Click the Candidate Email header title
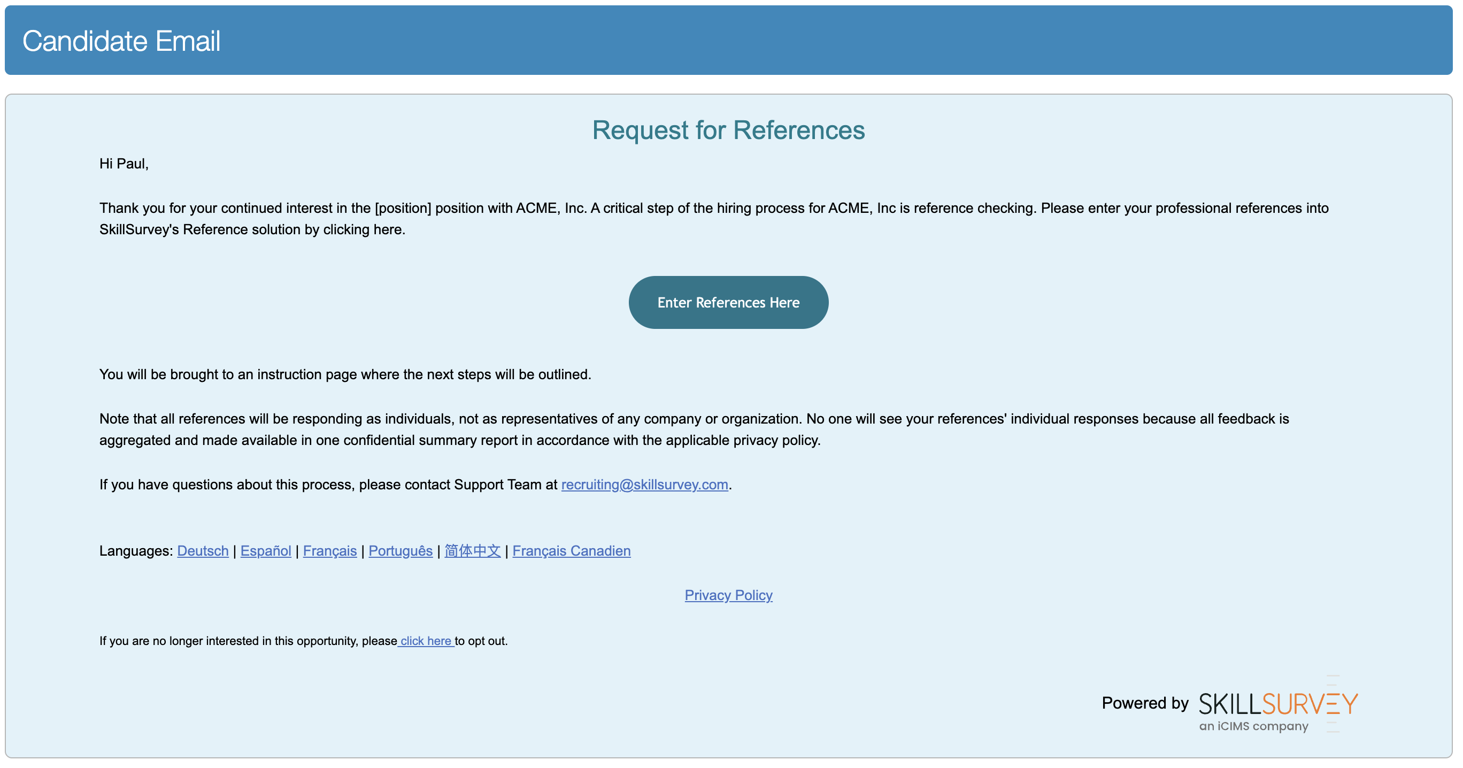Viewport: 1463px width, 768px height. pos(121,41)
